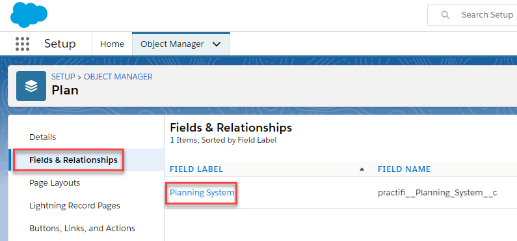
Task: Click the search magnifier icon
Action: [x=445, y=15]
